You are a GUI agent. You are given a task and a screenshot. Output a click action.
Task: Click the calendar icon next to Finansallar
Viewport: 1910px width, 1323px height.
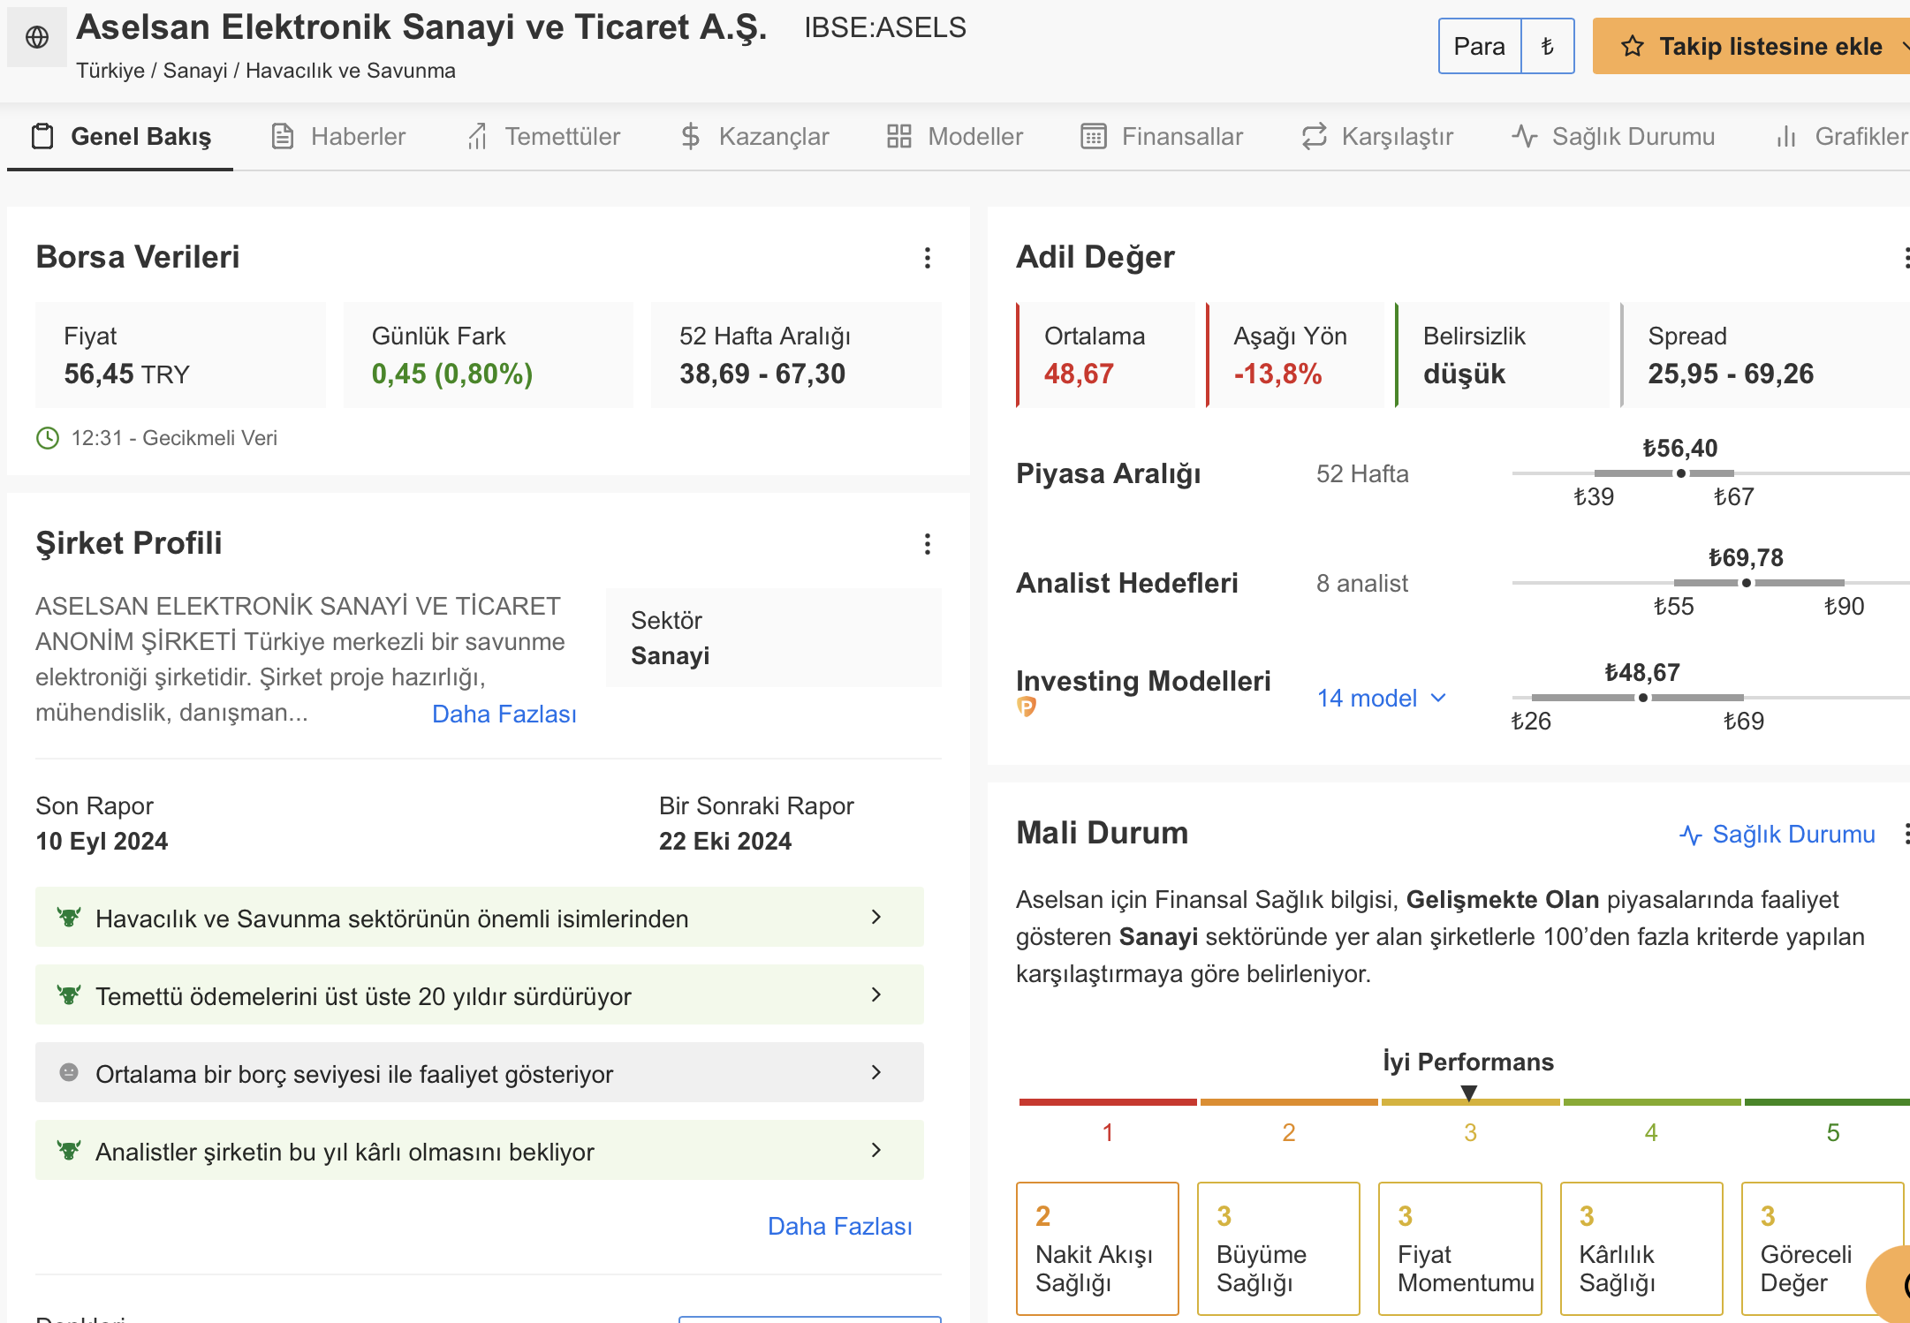click(x=1094, y=136)
